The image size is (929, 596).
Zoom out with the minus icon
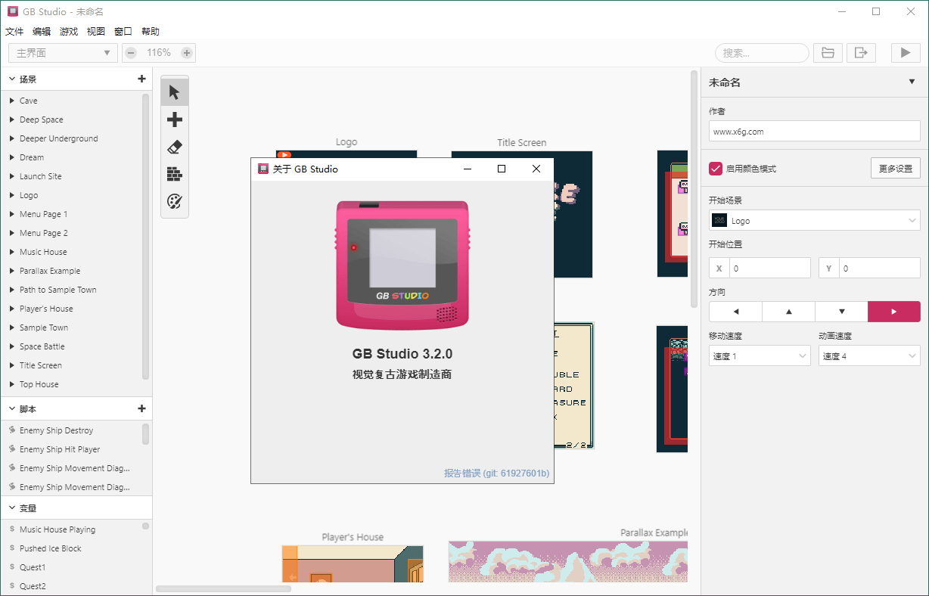(x=130, y=53)
